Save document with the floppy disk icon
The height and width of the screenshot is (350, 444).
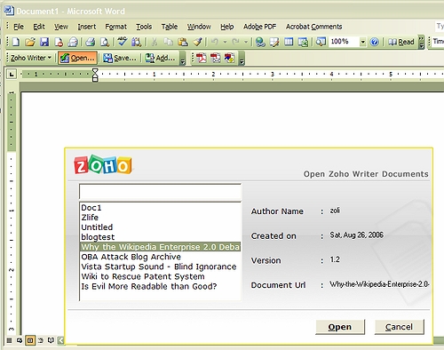[x=44, y=42]
